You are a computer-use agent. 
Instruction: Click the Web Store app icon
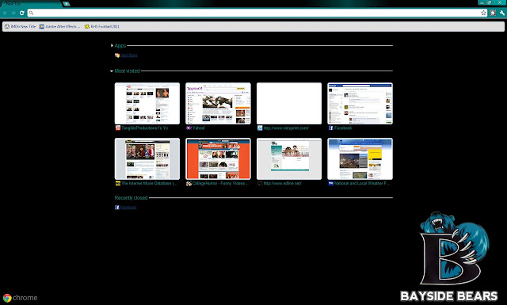117,55
